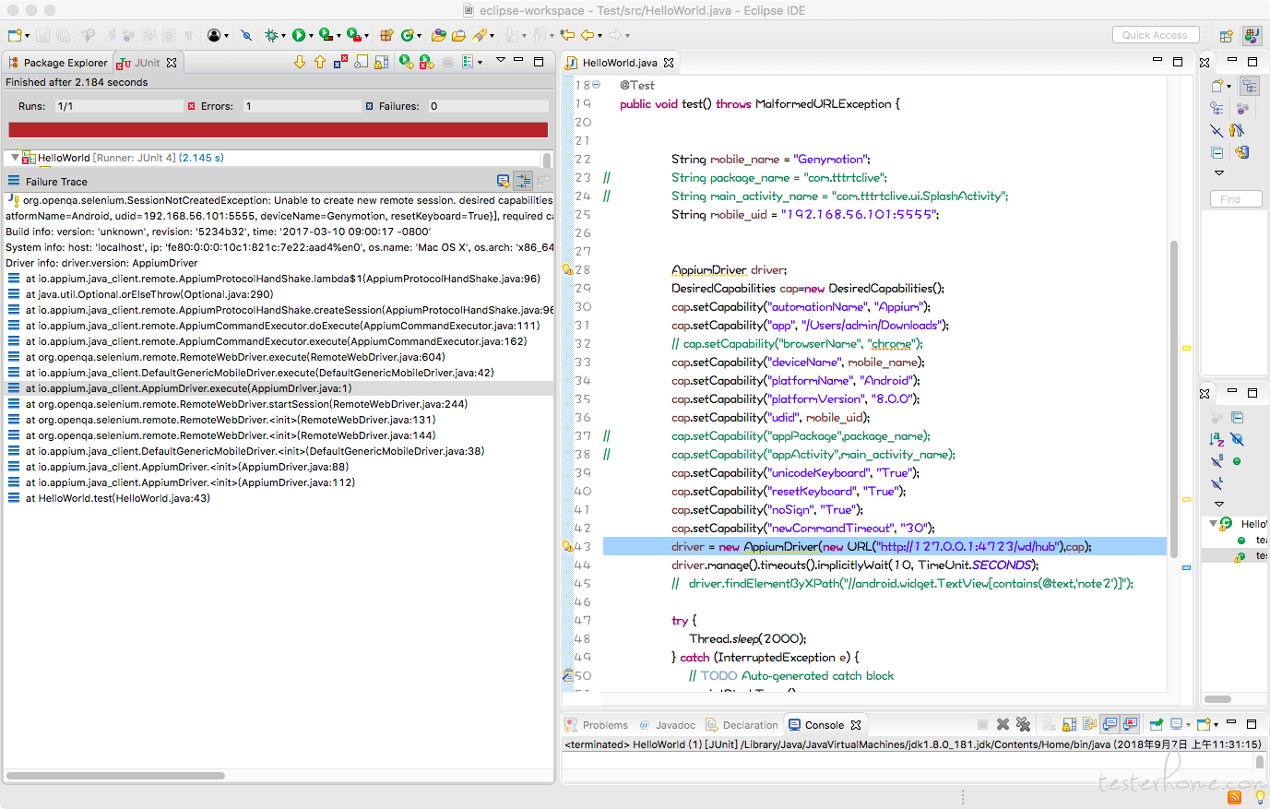Image resolution: width=1270 pixels, height=809 pixels.
Task: Click New Java Package toolbar icon
Action: click(386, 35)
